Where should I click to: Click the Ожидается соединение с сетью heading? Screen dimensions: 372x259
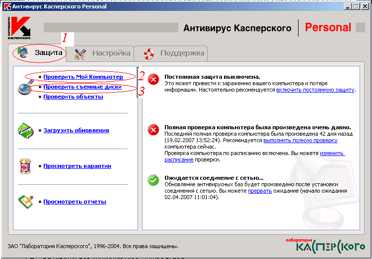click(214, 178)
